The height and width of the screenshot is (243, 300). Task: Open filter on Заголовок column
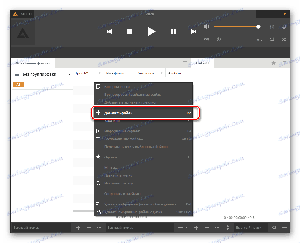click(162, 73)
